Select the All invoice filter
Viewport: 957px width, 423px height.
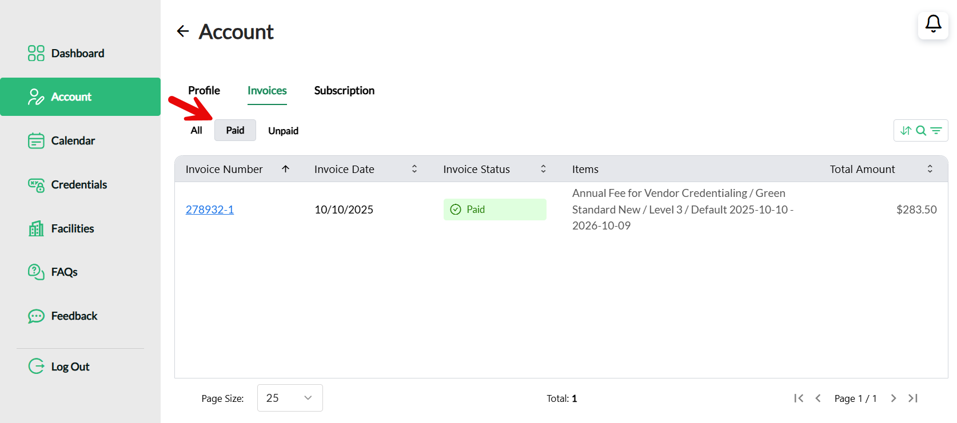[x=196, y=130]
